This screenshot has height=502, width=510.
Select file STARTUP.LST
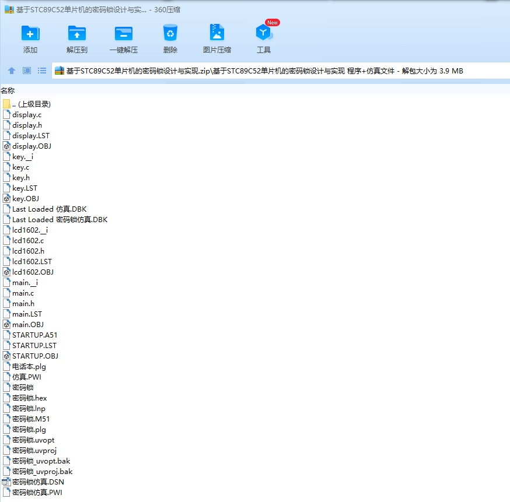pyautogui.click(x=34, y=345)
